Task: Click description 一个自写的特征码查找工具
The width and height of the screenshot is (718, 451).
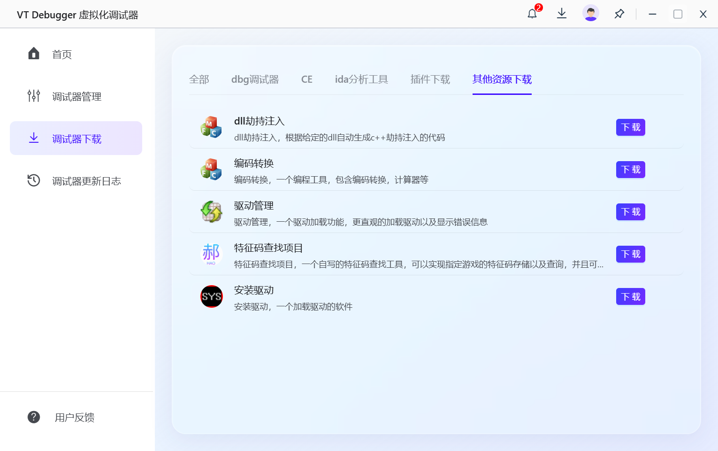Action: click(x=352, y=264)
